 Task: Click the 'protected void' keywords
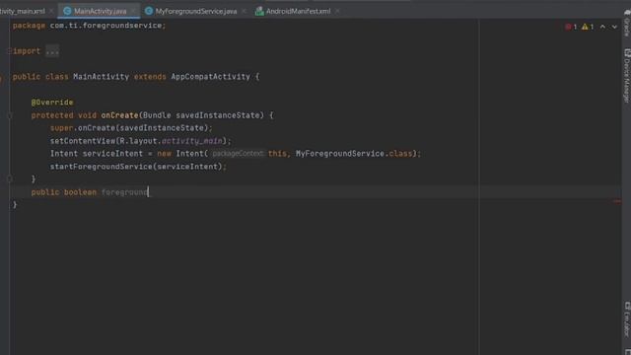pos(64,115)
